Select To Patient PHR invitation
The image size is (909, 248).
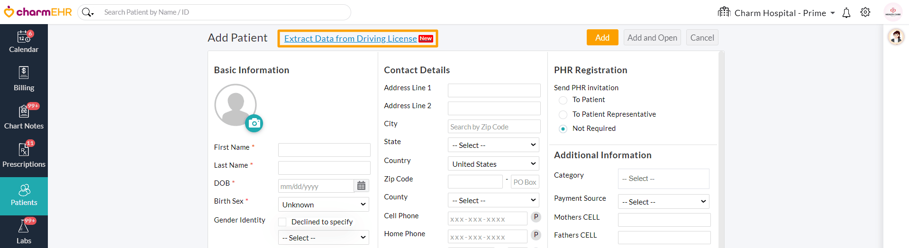click(563, 100)
